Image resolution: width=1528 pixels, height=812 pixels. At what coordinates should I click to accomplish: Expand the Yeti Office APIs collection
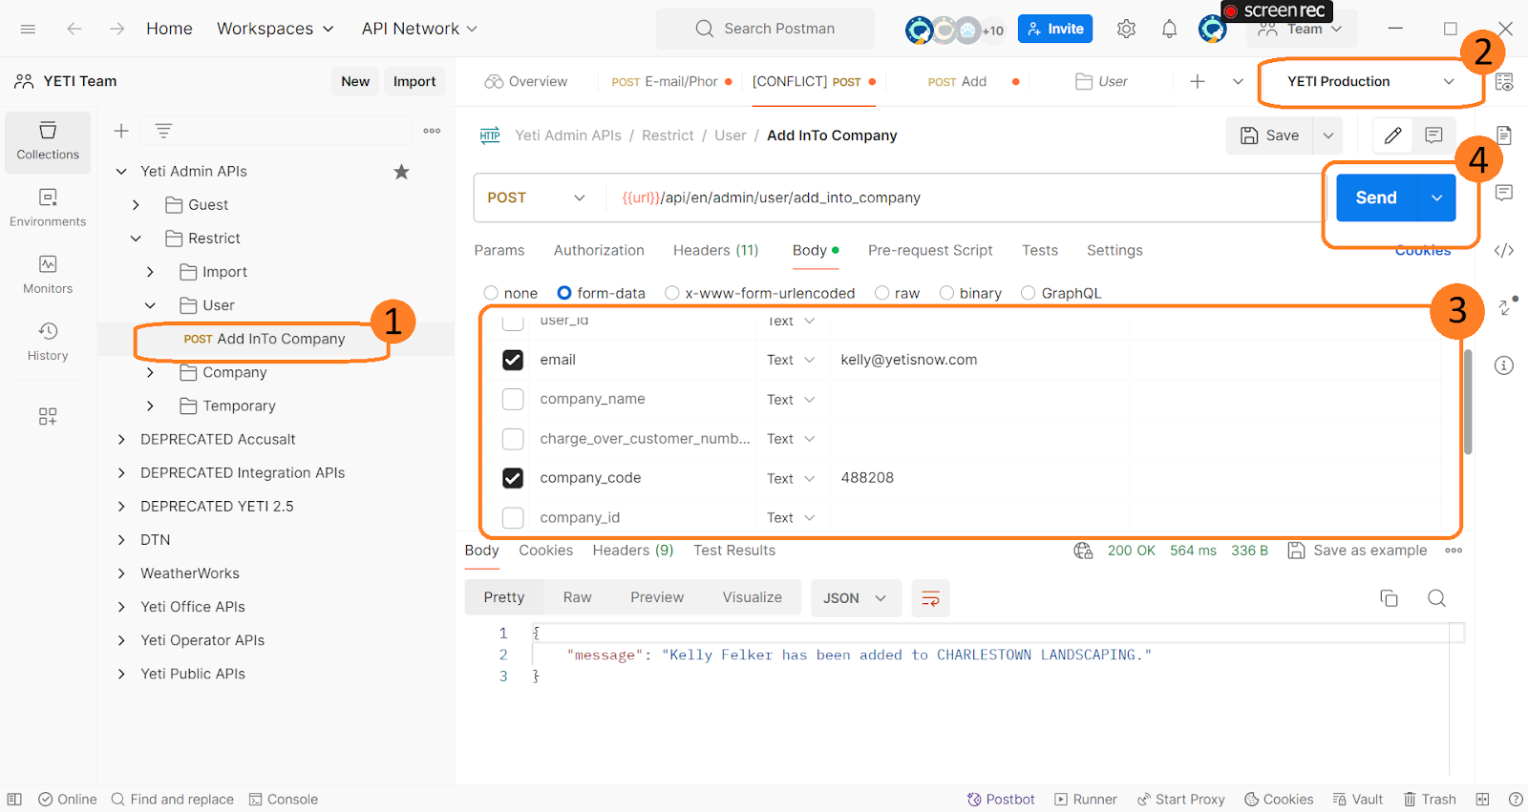point(121,607)
